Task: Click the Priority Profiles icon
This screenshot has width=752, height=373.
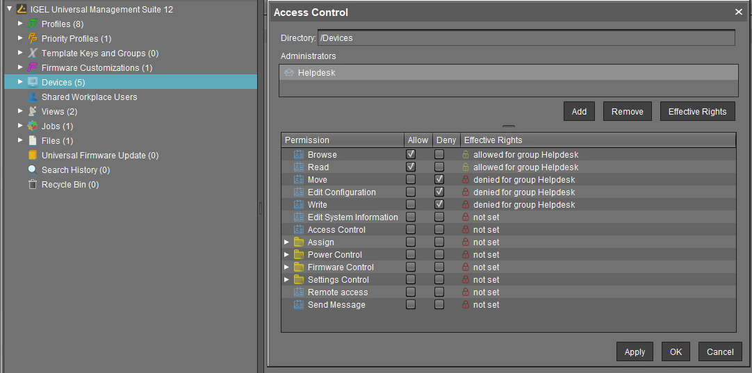Action: click(32, 39)
